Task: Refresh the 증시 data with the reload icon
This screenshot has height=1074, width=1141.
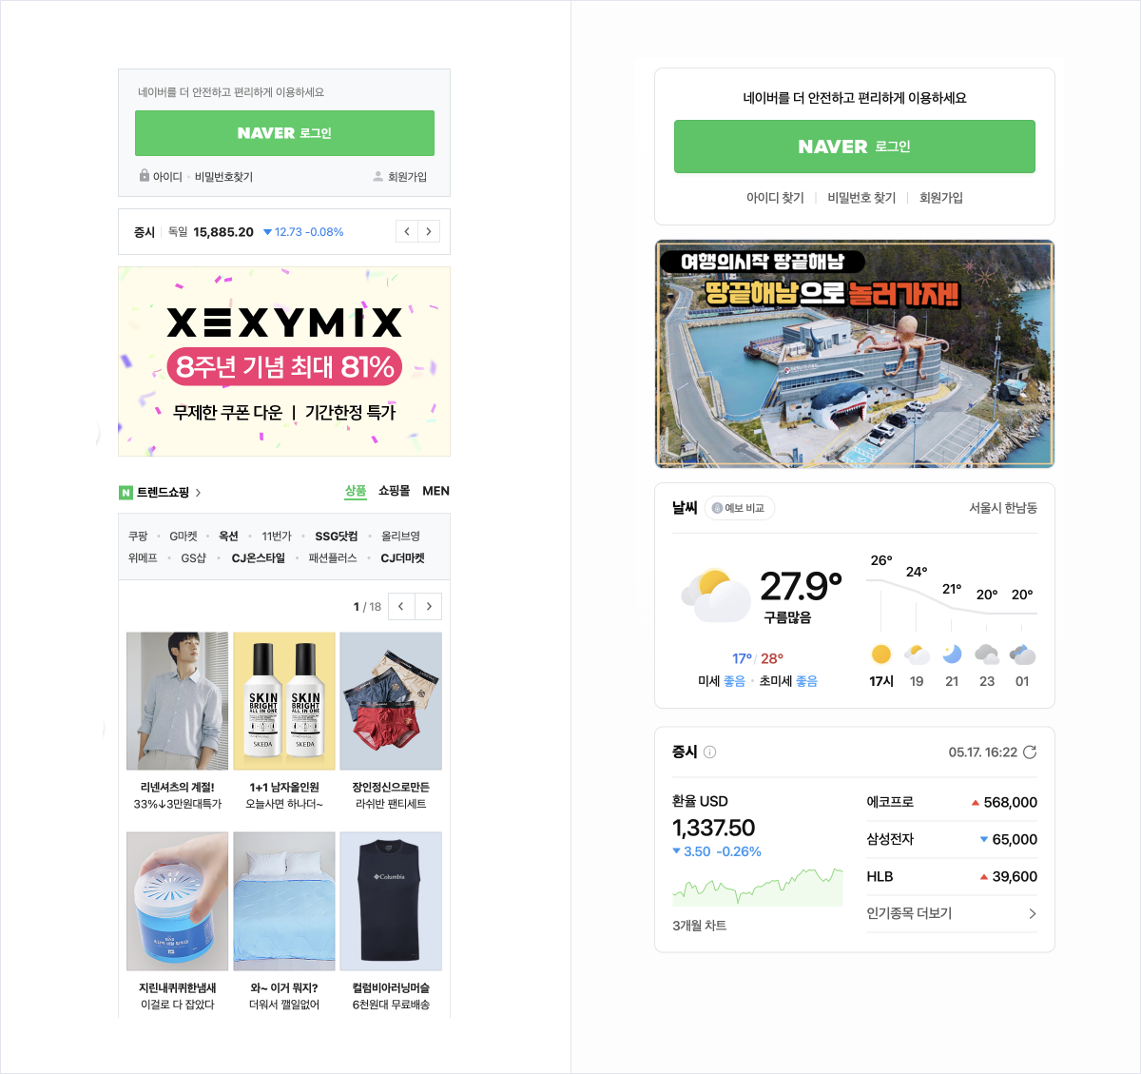Action: [x=1030, y=752]
